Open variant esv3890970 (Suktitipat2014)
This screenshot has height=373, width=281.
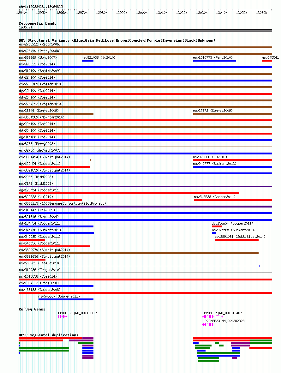pos(45,250)
